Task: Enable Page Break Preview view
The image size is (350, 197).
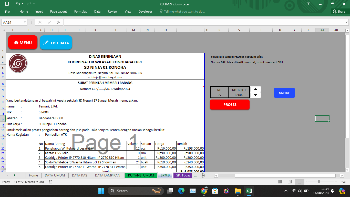Action: [299, 182]
